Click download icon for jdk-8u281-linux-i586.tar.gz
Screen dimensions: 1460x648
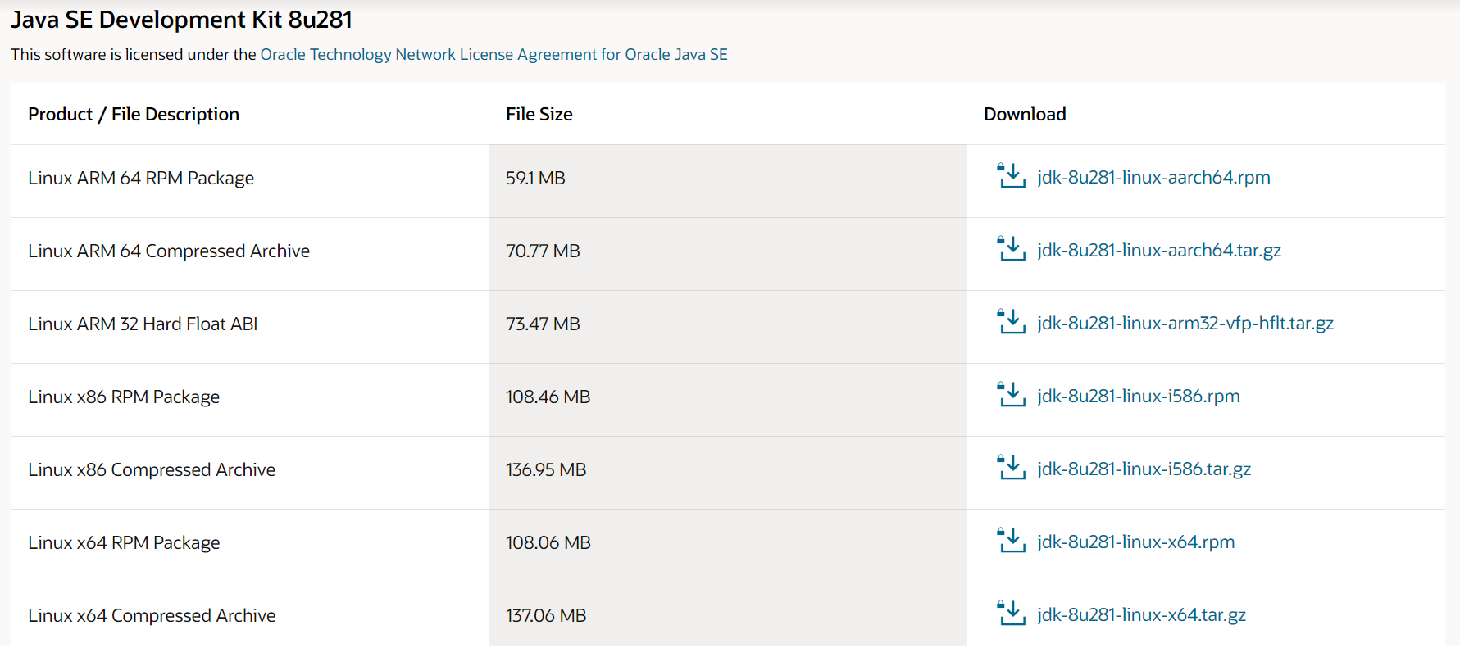[1011, 468]
